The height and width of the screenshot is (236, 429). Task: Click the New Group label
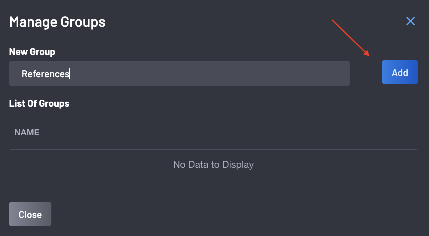32,52
